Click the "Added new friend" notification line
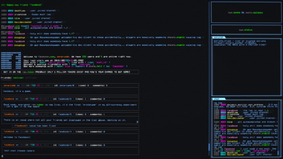Screen dimensions: 283x159 pyautogui.click(x=22, y=5)
